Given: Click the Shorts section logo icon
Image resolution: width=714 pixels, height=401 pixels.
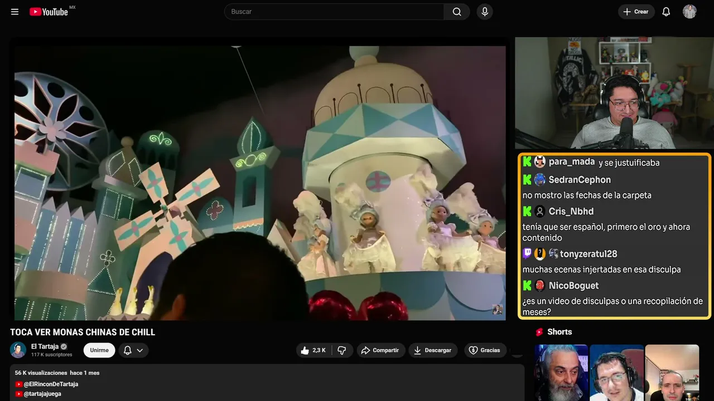Looking at the screenshot, I should pyautogui.click(x=539, y=332).
